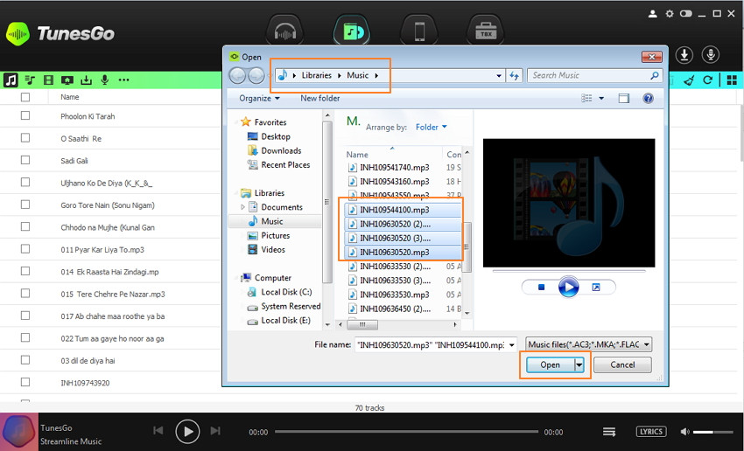Viewport: 744px width, 451px height.
Task: Check the box for Goro Tore Nain
Action: pos(25,205)
